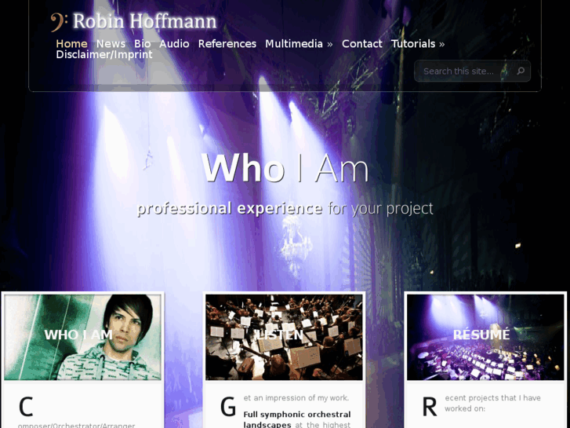Open the Résumé concert thumbnail
The image size is (570, 428).
[485, 338]
